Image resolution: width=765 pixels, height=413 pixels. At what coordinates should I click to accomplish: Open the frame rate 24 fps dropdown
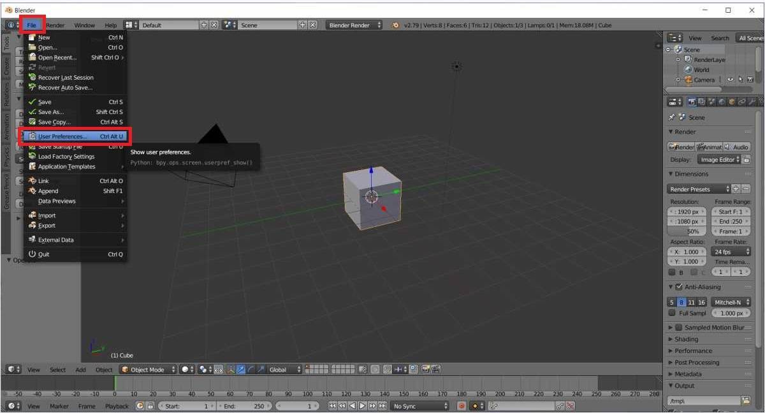tap(731, 252)
